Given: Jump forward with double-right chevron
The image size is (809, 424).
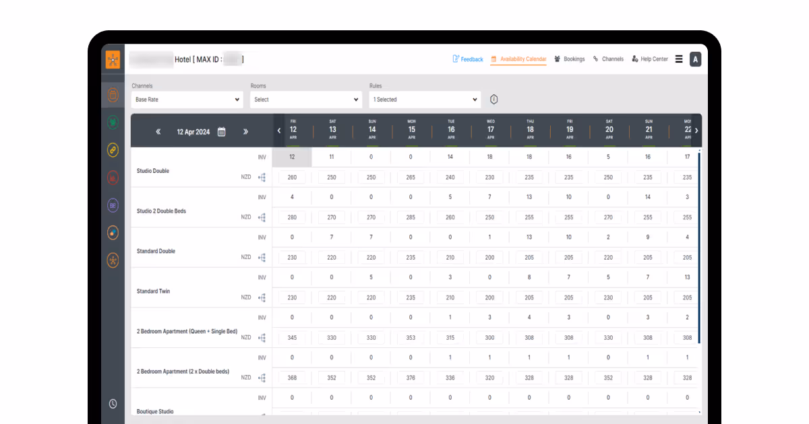Looking at the screenshot, I should pos(245,132).
